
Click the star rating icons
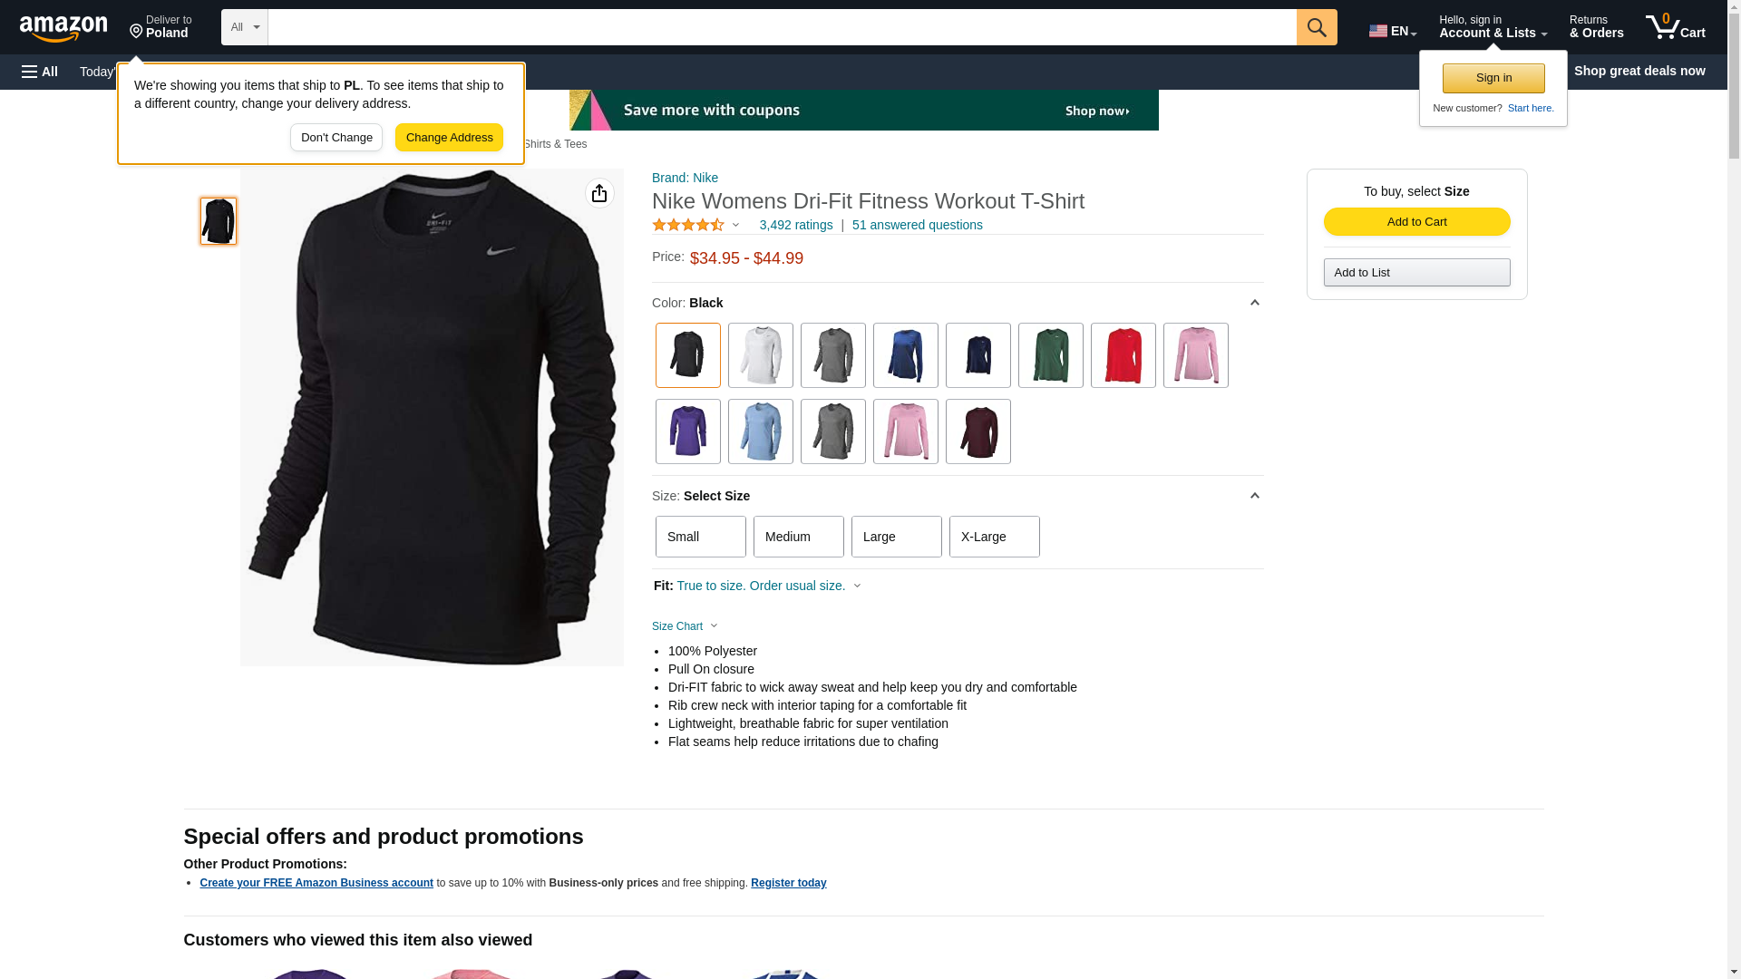coord(688,225)
